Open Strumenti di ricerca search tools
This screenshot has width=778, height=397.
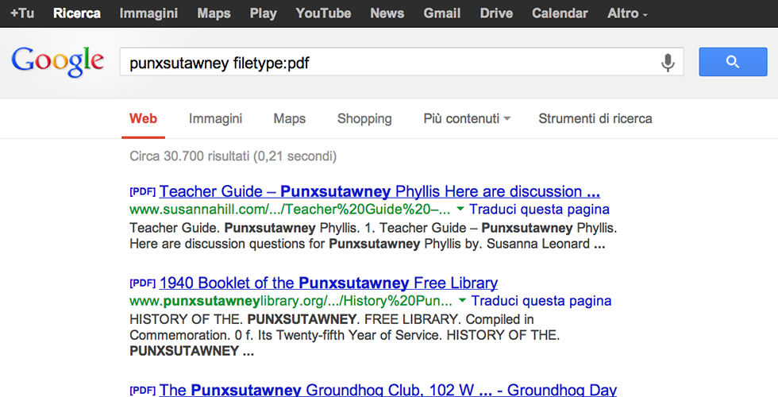click(x=595, y=119)
